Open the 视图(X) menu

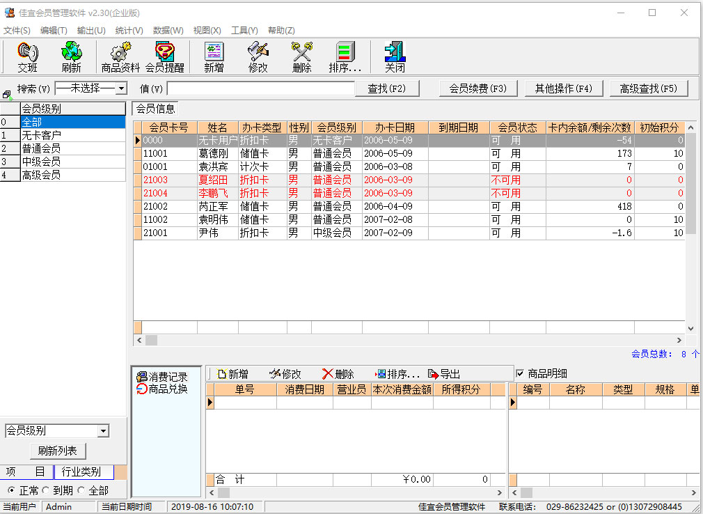pyautogui.click(x=207, y=31)
